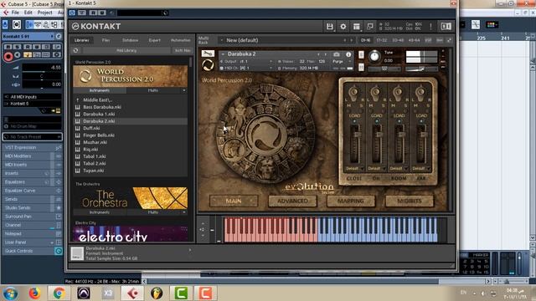Select rack page 17-32
This screenshot has width=536, height=301.
coord(382,40)
